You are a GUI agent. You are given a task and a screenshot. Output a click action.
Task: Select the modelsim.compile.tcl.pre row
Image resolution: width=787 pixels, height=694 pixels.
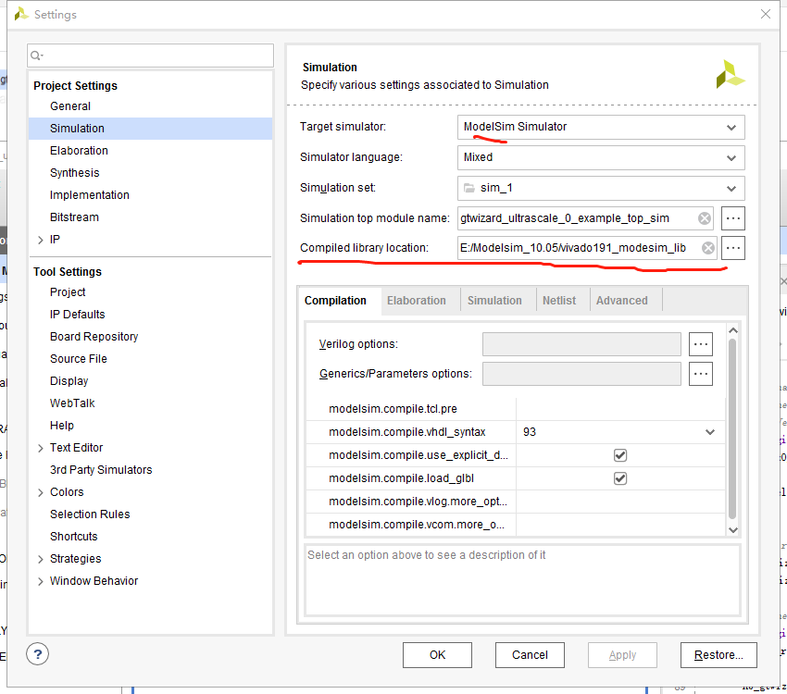[x=516, y=409]
